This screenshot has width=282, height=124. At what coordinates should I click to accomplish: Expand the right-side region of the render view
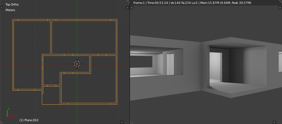coord(280,8)
